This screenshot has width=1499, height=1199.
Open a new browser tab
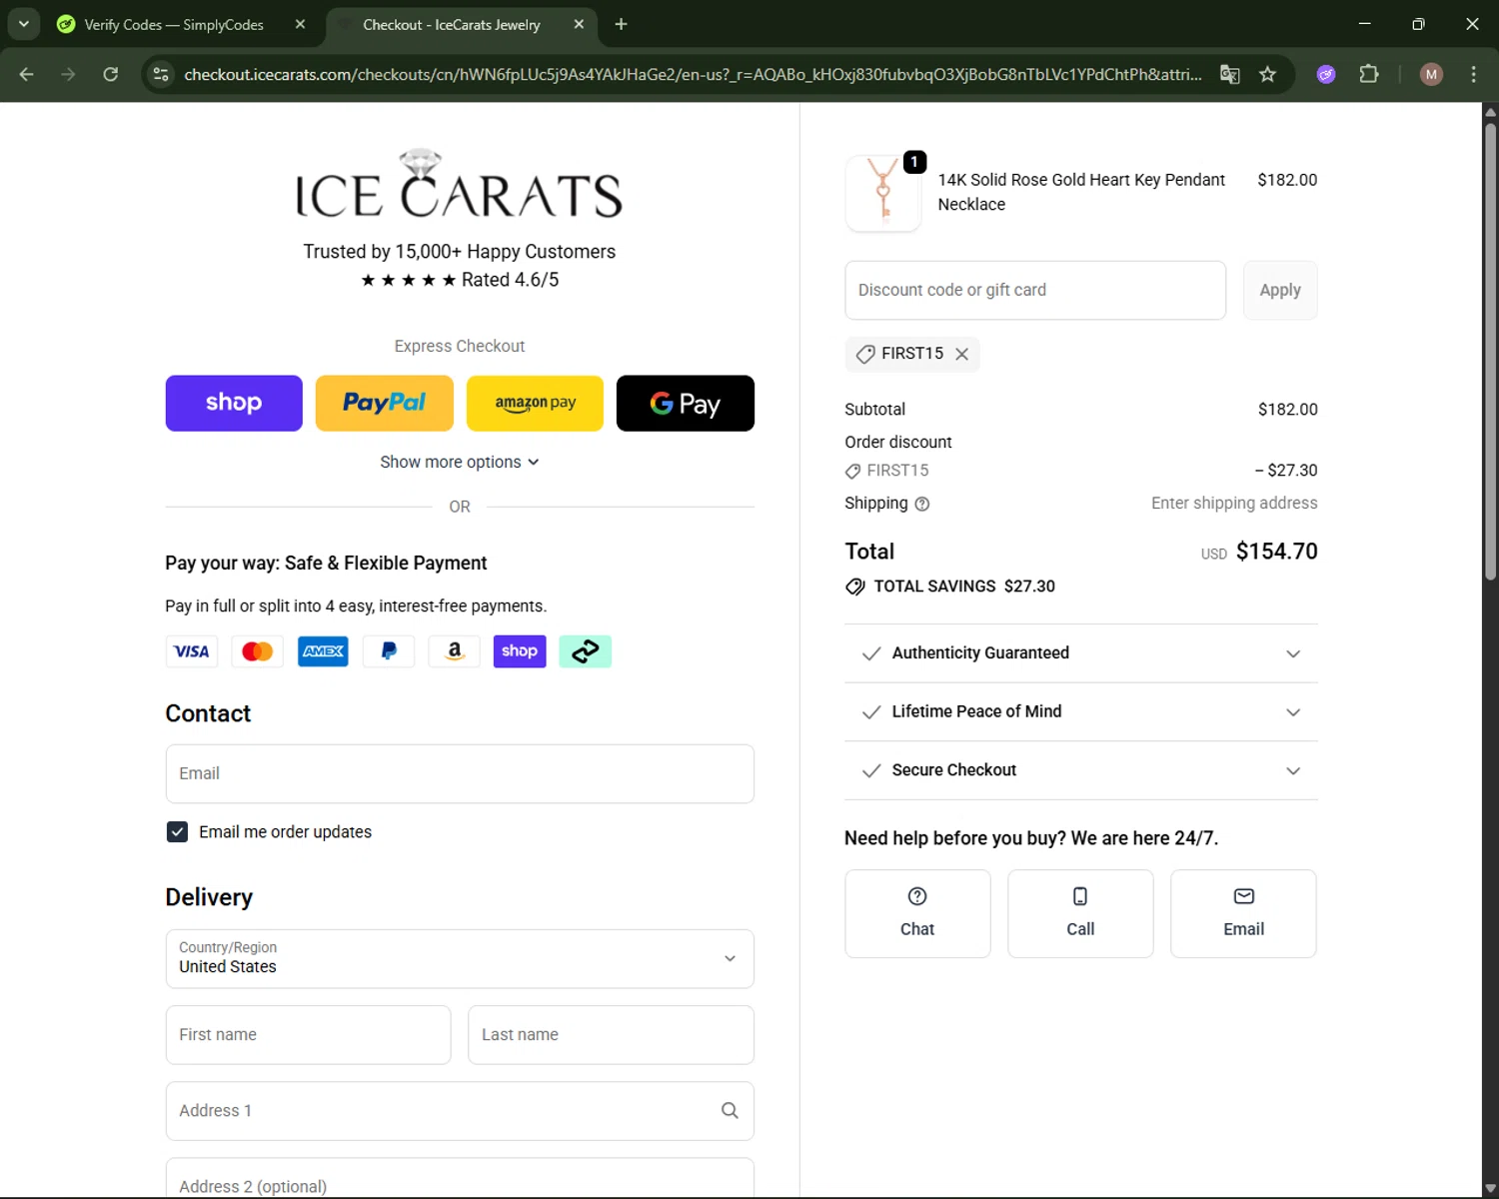pyautogui.click(x=621, y=24)
